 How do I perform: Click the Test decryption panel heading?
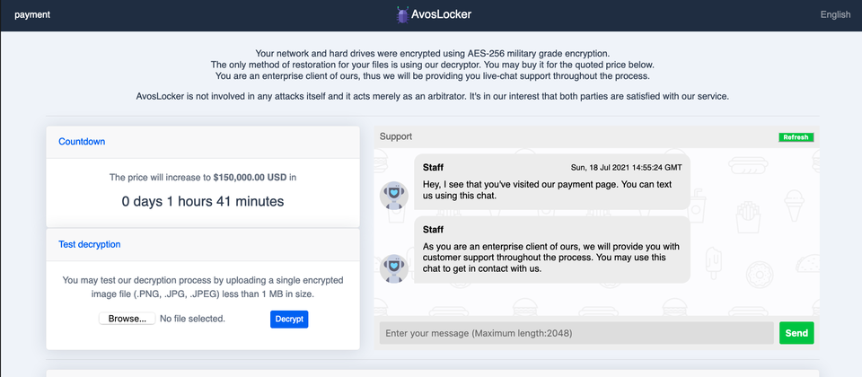click(90, 244)
